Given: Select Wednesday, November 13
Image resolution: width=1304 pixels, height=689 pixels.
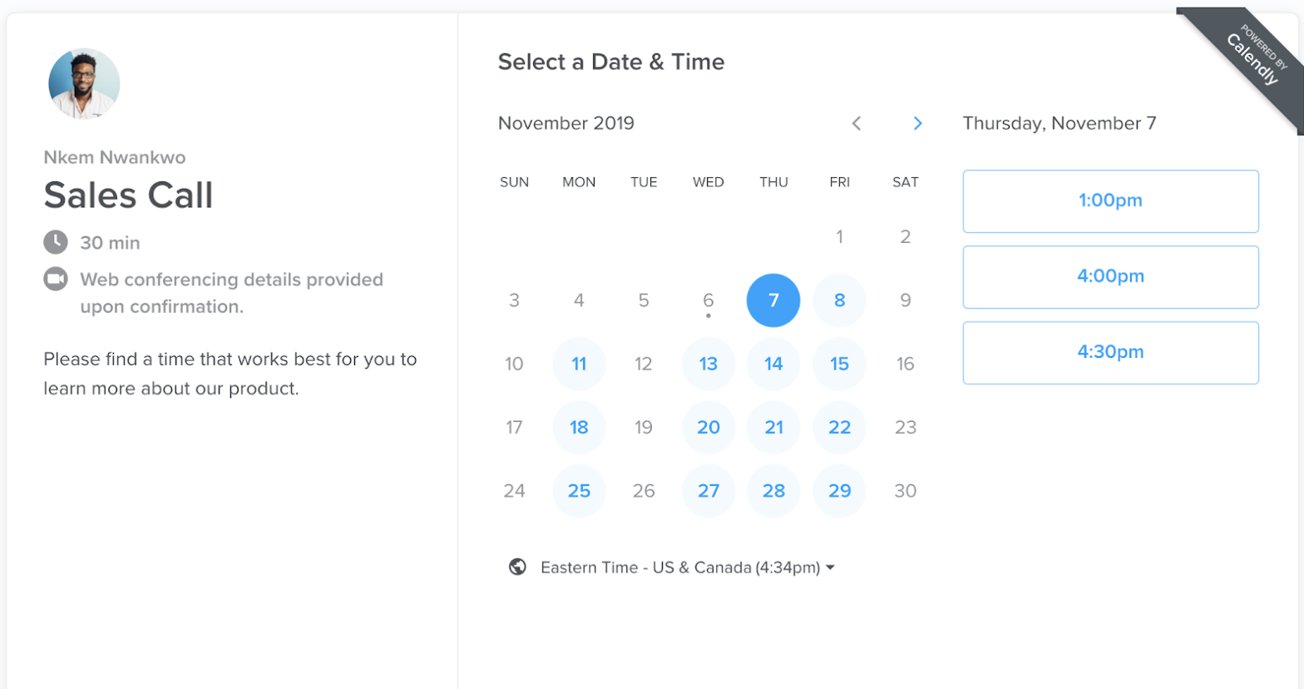Looking at the screenshot, I should point(709,364).
